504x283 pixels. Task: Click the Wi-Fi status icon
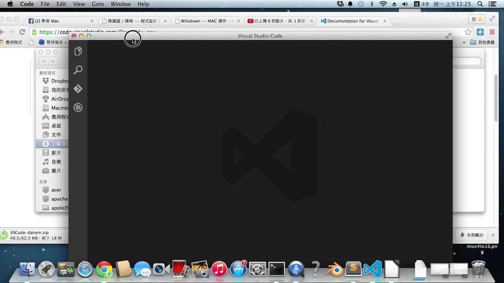pyautogui.click(x=383, y=4)
